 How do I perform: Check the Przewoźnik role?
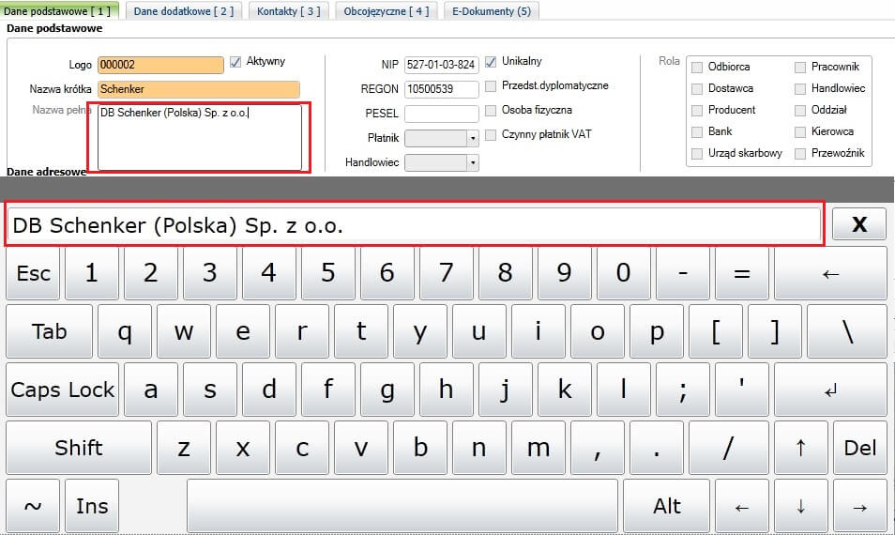point(800,154)
